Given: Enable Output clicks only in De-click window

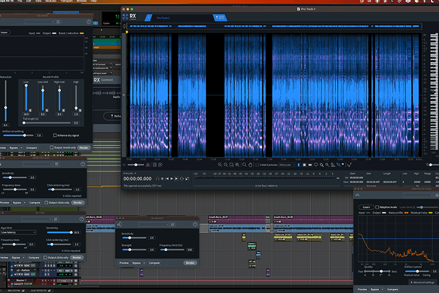Looking at the screenshot, I should [x=45, y=258].
